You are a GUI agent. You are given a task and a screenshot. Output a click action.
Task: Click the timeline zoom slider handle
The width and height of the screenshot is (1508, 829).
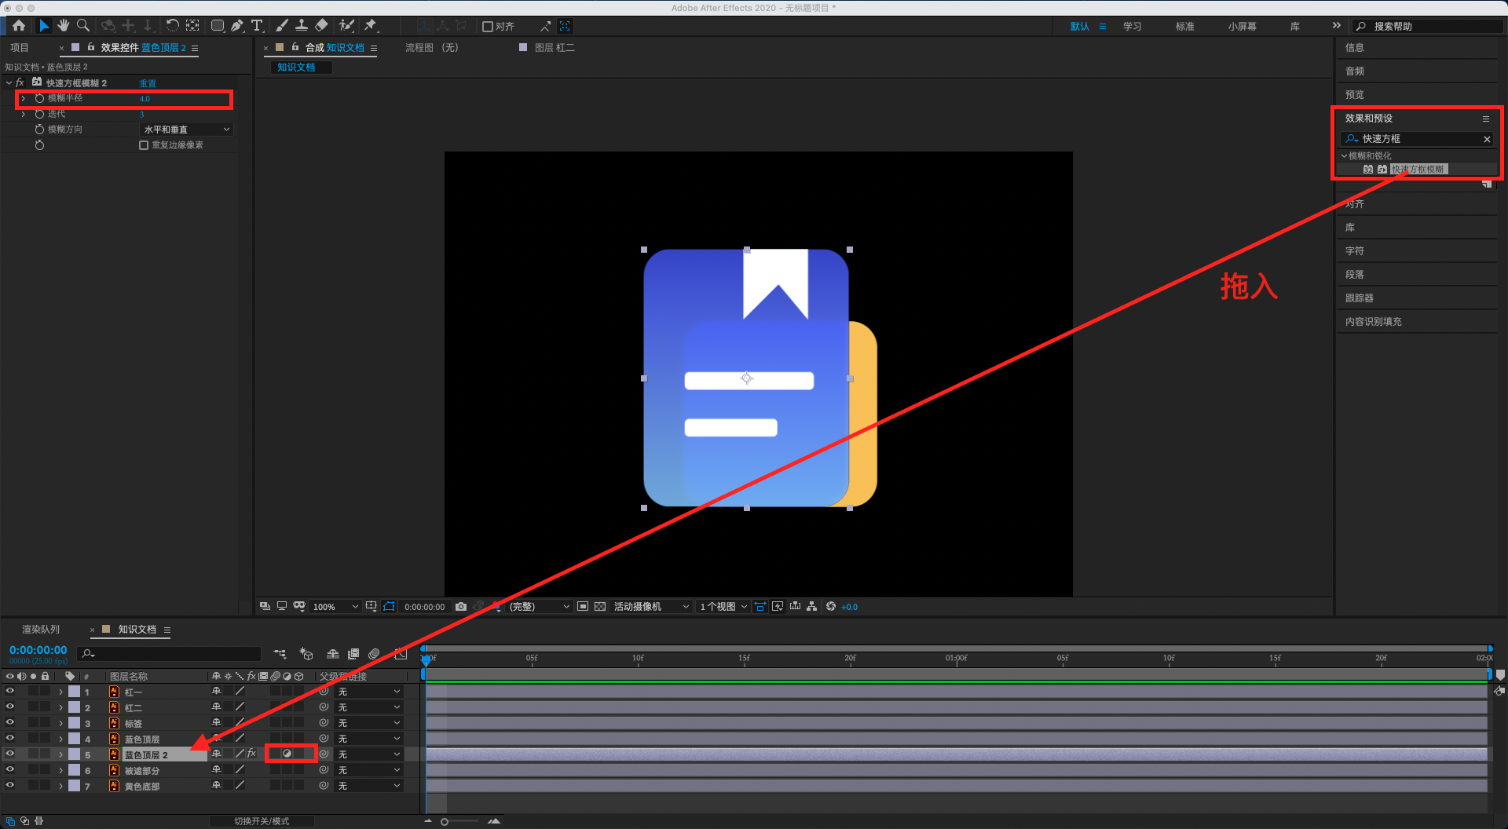(x=445, y=822)
